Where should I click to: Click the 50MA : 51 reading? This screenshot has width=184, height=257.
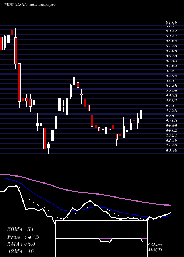pyautogui.click(x=21, y=229)
